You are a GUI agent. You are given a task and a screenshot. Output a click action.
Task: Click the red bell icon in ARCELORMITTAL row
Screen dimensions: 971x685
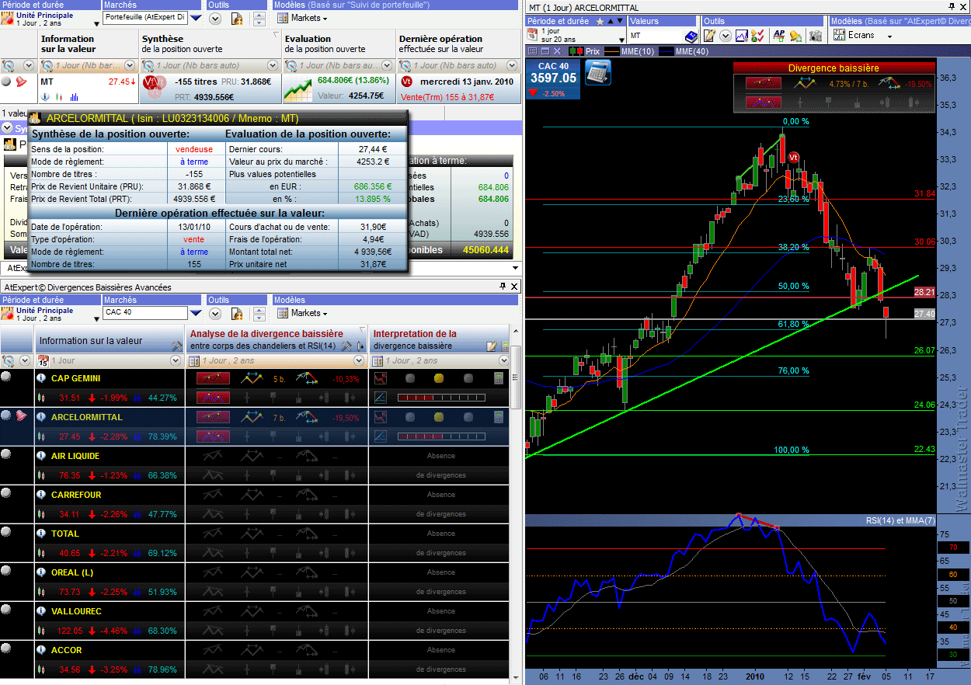21,416
